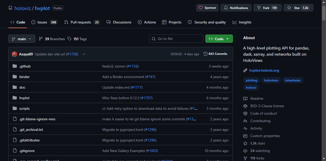
Task: View the 39 Branches link
Action: 52,39
